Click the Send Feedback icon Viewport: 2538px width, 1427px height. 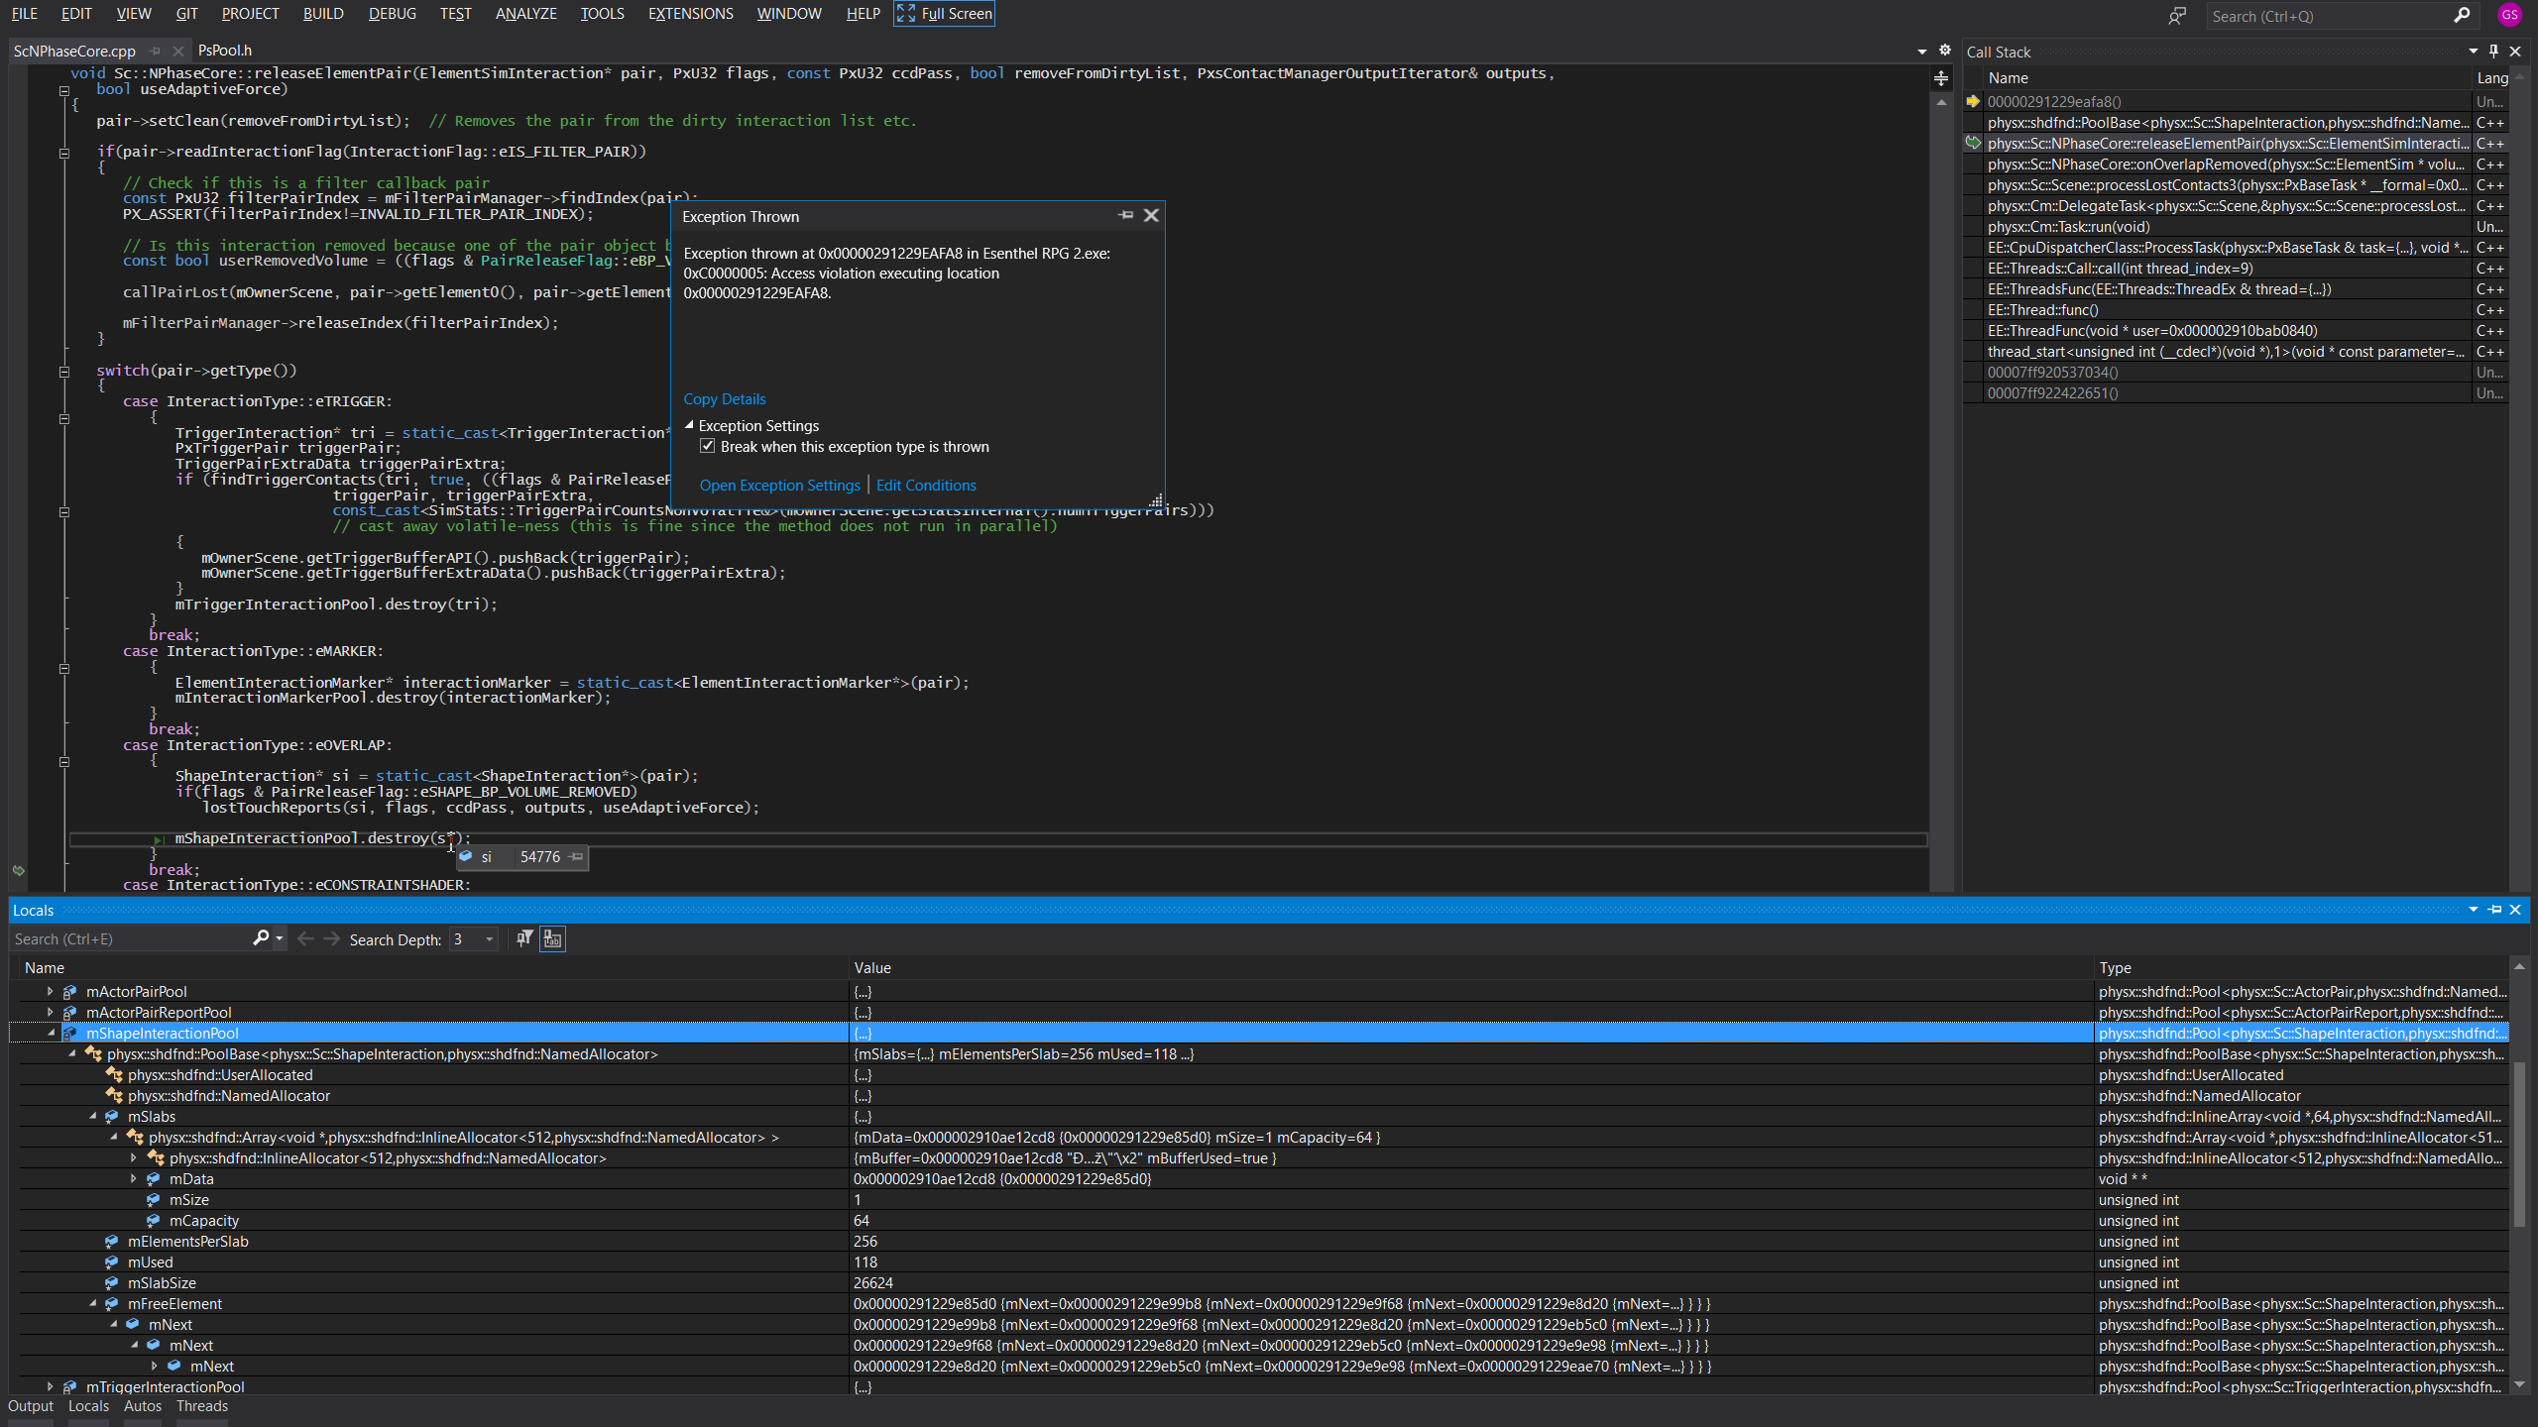(2176, 16)
